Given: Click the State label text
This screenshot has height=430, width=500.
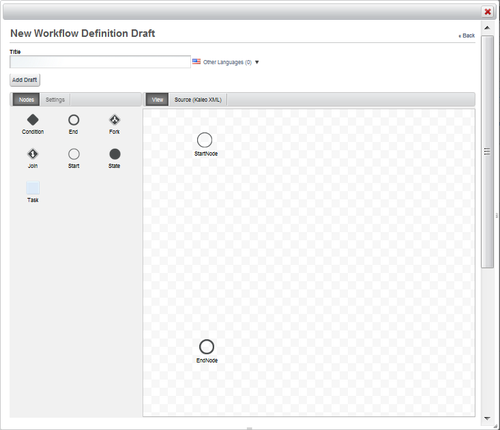Looking at the screenshot, I should pos(115,166).
